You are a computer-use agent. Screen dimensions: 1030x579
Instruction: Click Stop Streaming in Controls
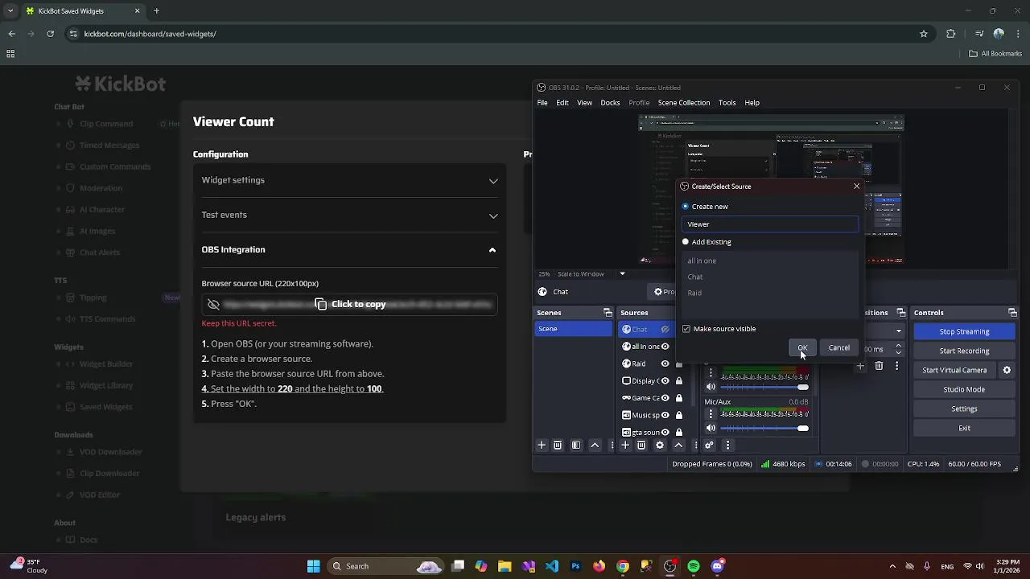[x=964, y=331]
